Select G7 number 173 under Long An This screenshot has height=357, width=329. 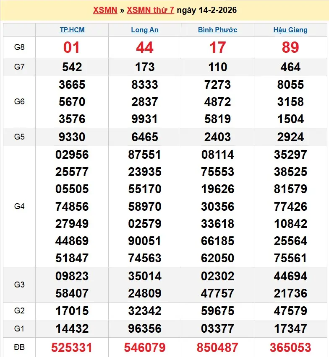point(145,67)
